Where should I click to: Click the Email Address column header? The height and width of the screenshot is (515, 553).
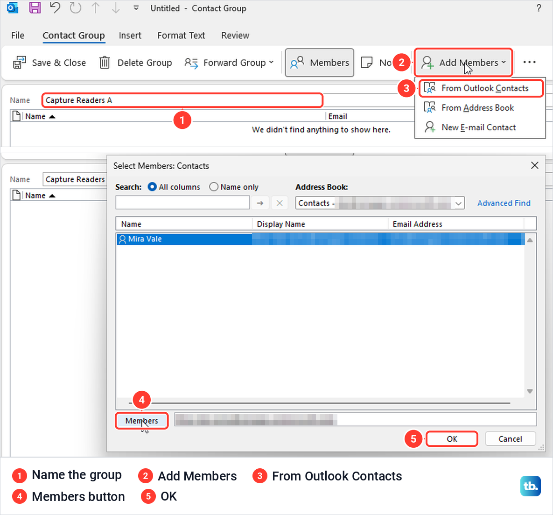(456, 224)
